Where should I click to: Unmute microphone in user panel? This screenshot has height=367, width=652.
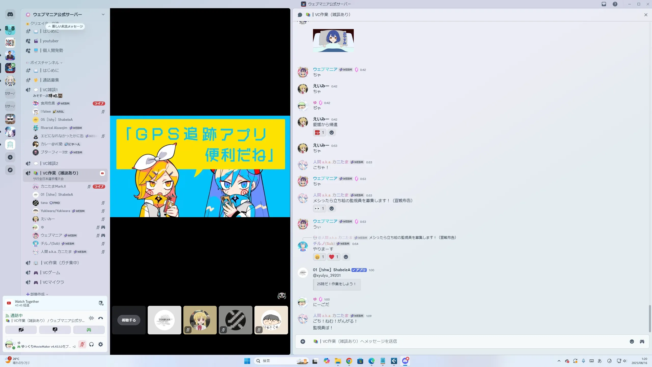tap(82, 344)
